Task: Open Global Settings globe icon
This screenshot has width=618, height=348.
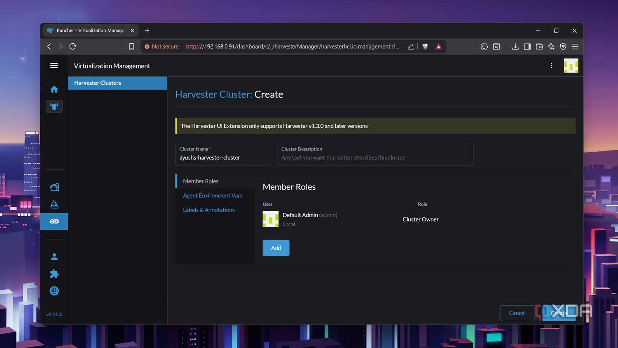Action: [54, 291]
